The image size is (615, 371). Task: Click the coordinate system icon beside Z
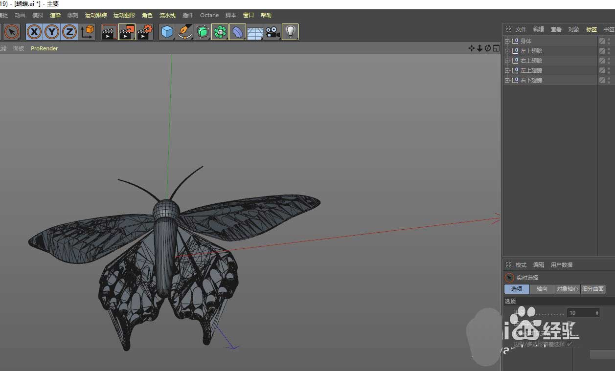pos(88,32)
